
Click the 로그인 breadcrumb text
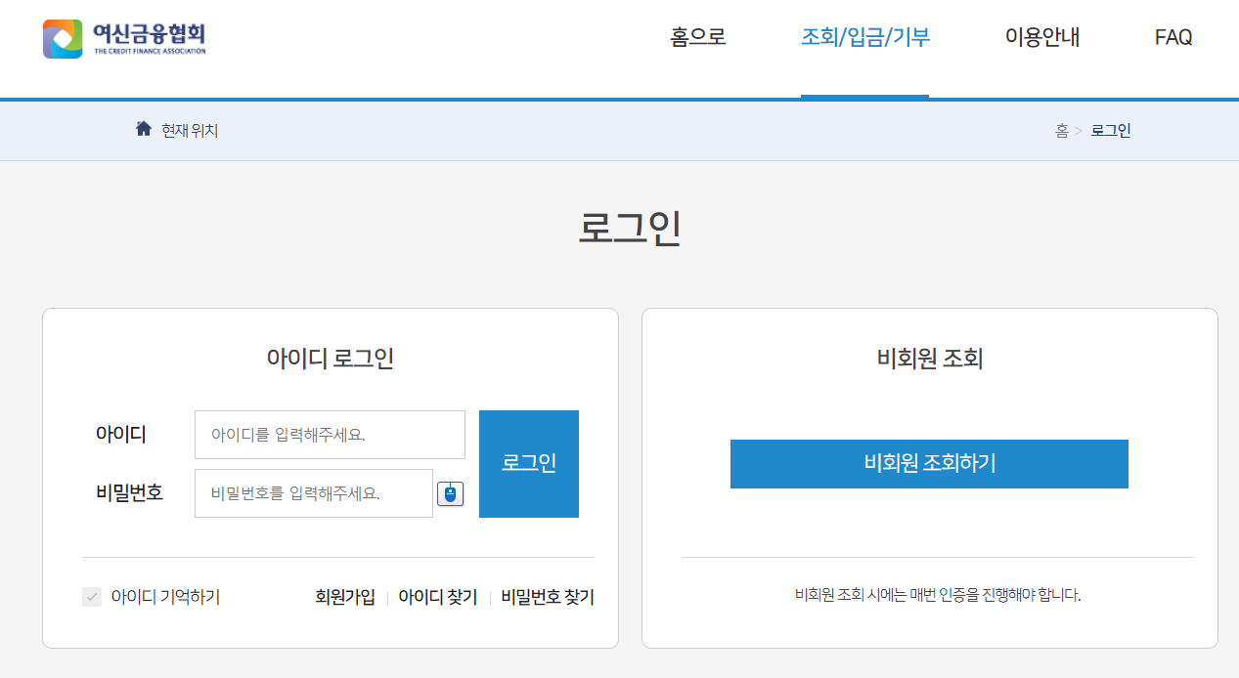[x=1111, y=131]
